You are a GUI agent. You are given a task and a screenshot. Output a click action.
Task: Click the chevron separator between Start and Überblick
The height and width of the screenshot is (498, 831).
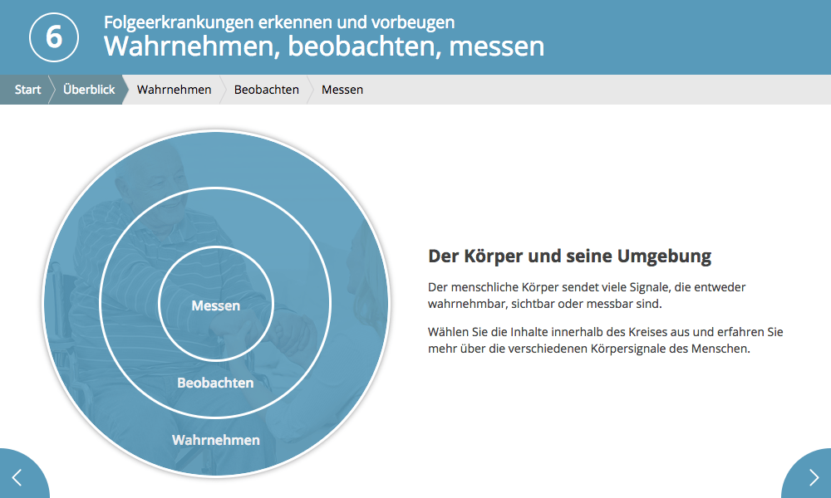(x=51, y=90)
